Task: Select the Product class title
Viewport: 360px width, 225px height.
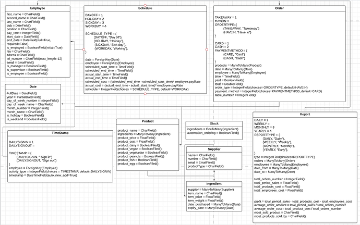Action: (x=148, y=121)
